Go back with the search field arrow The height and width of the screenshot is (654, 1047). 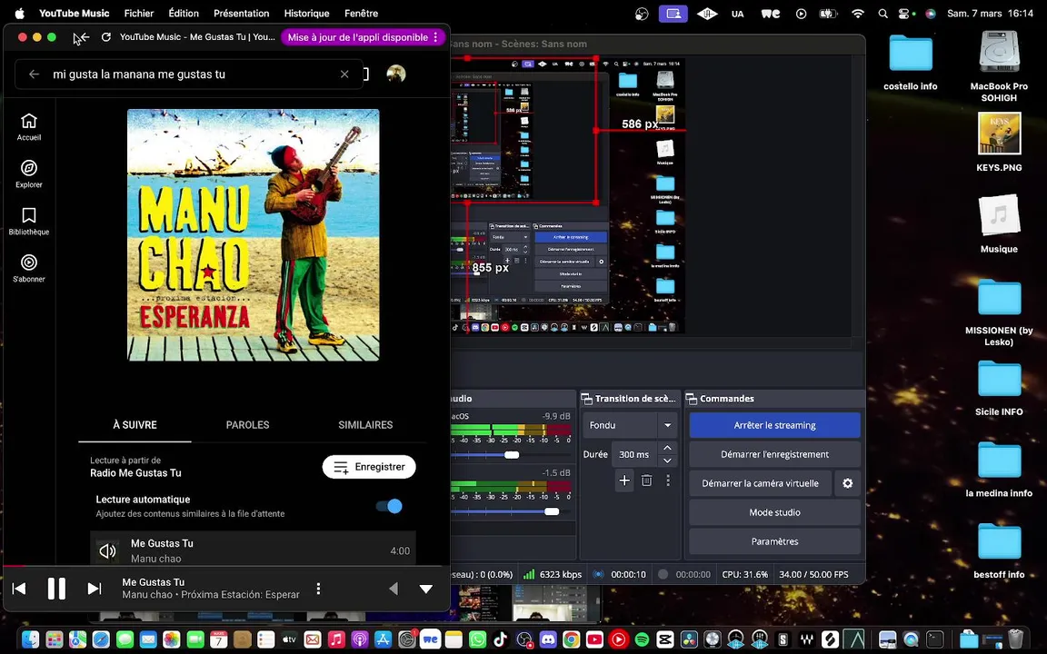tap(34, 74)
